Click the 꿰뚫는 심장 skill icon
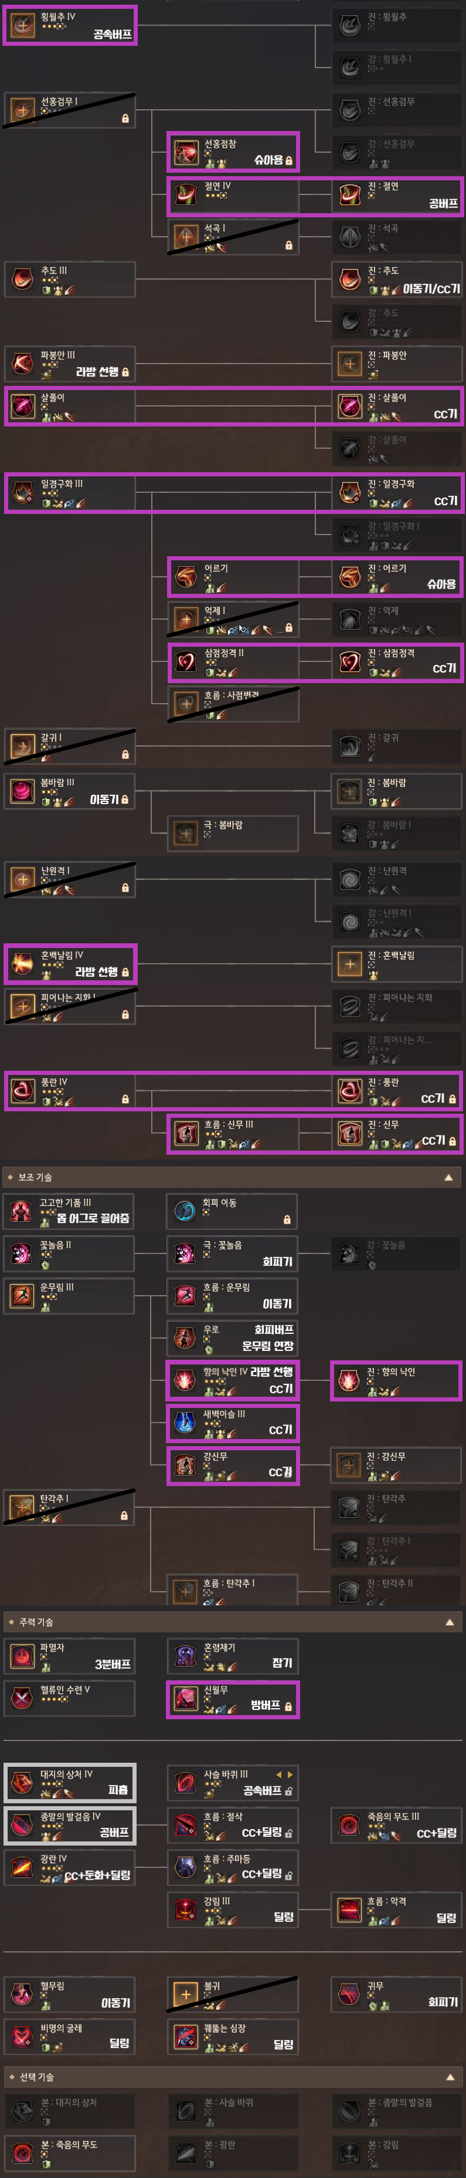 click(185, 2036)
